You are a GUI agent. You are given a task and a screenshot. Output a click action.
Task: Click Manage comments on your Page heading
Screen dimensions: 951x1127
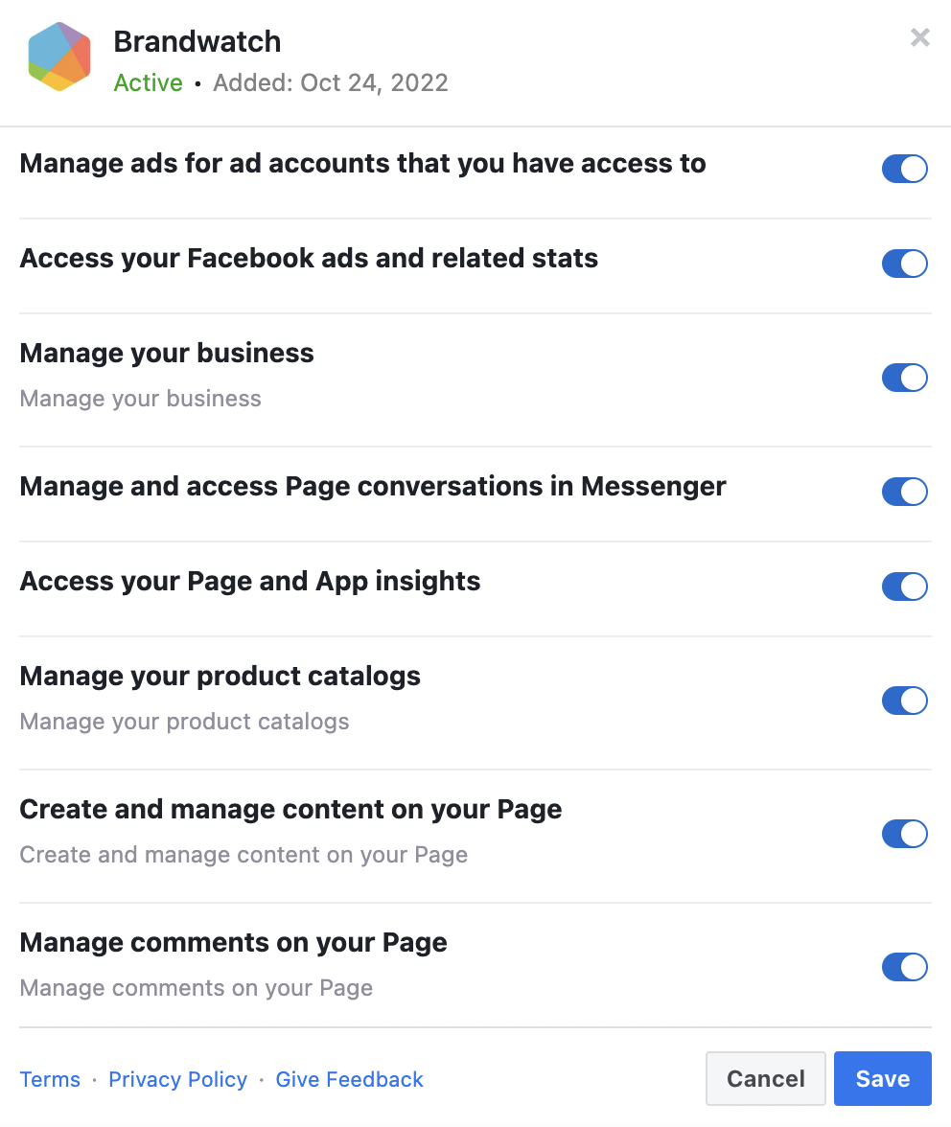(x=234, y=942)
